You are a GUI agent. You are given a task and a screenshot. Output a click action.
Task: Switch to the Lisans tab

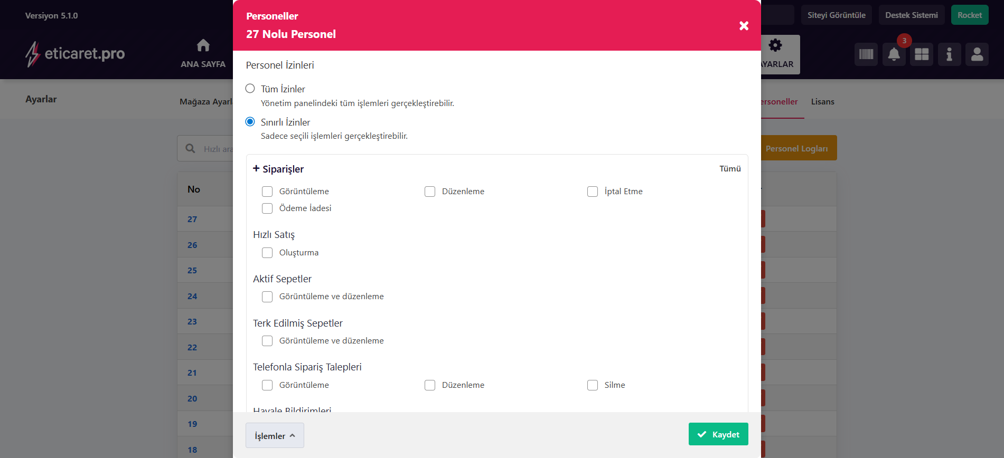(822, 102)
